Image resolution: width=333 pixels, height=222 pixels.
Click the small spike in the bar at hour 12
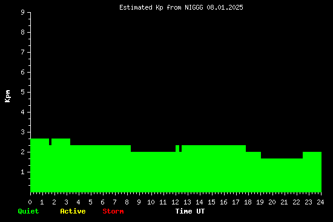pos(177,148)
